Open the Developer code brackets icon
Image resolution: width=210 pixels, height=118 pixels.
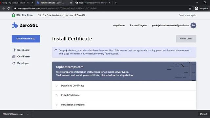pos(14,63)
